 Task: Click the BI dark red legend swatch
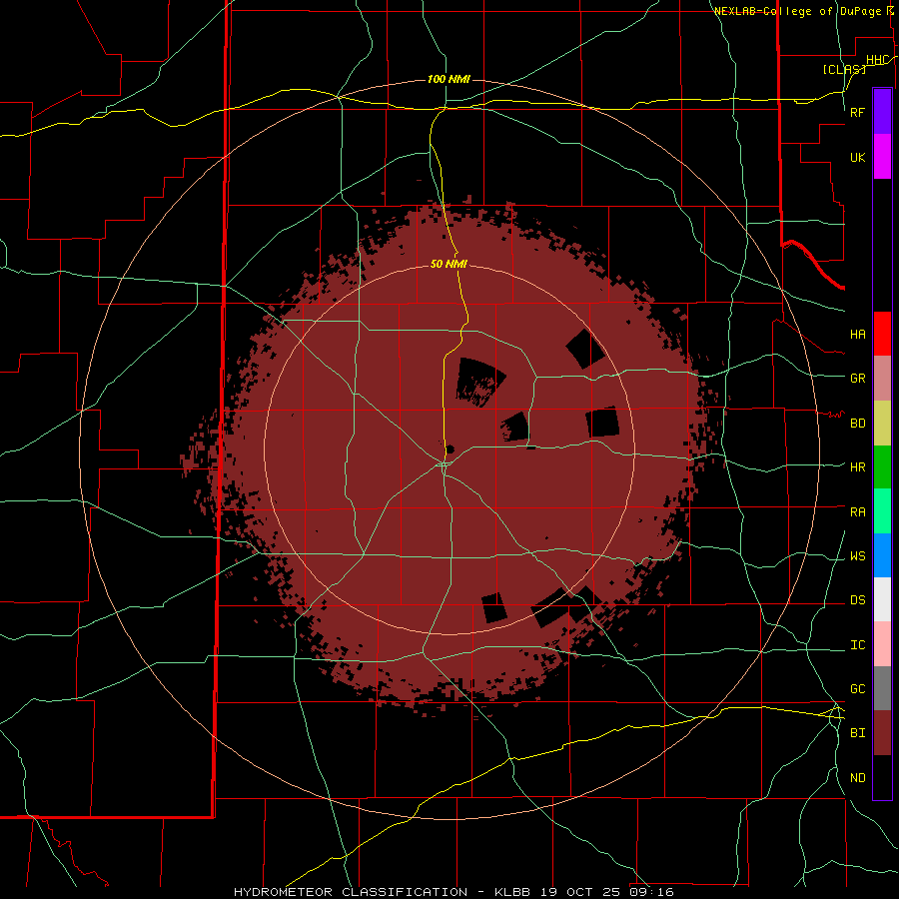(x=882, y=733)
